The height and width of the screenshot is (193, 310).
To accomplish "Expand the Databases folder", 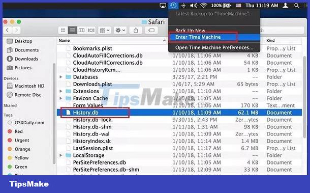I will point(61,77).
